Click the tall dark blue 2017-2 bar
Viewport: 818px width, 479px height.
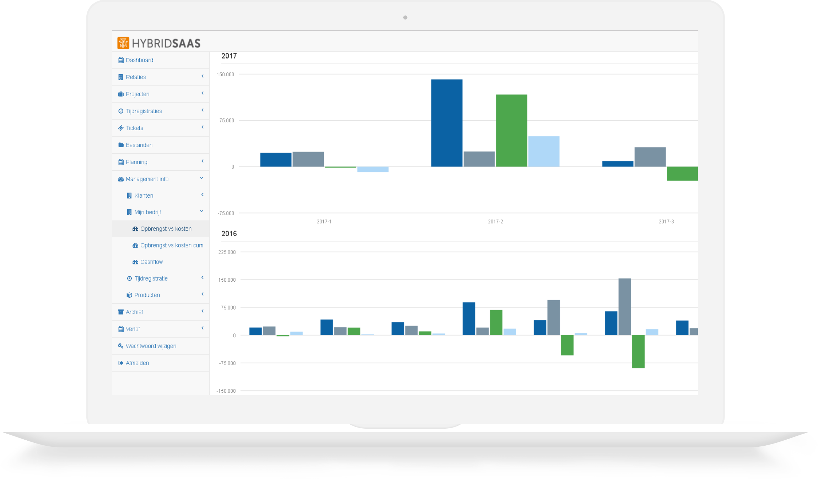pos(447,123)
